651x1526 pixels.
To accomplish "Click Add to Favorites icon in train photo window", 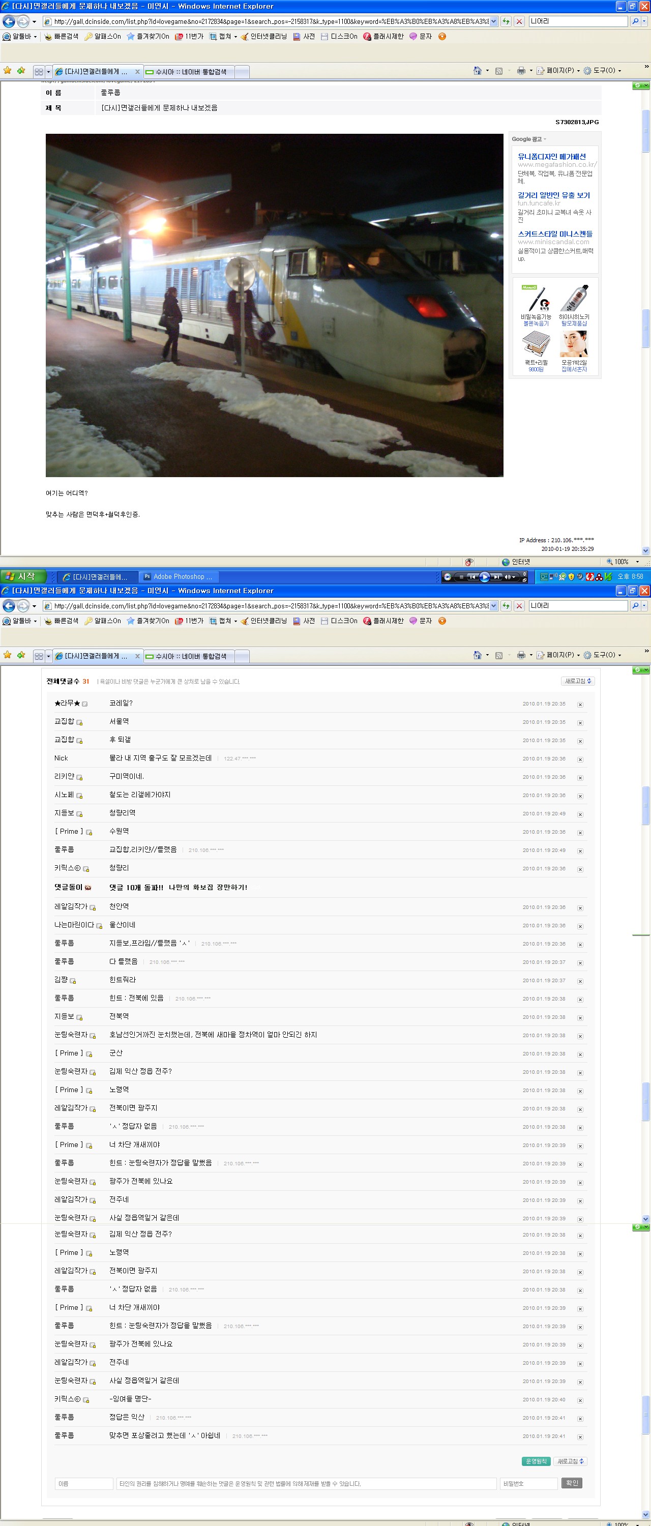I will (21, 71).
